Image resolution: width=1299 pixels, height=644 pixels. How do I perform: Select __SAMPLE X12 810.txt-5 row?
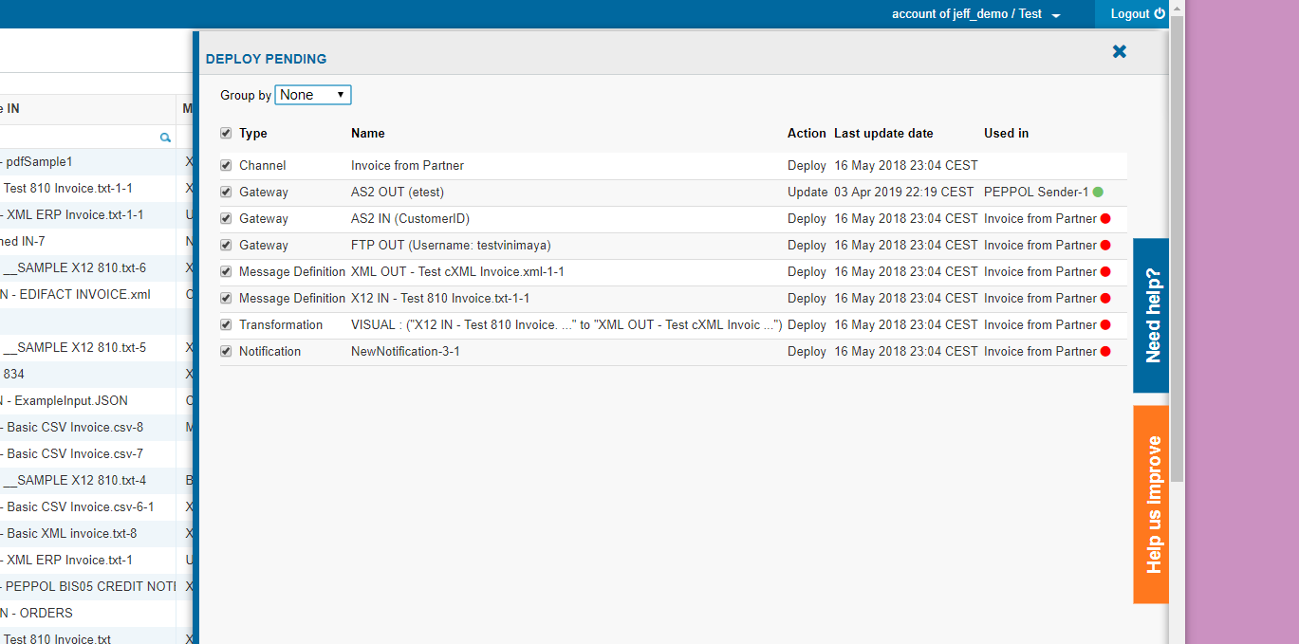(x=87, y=347)
